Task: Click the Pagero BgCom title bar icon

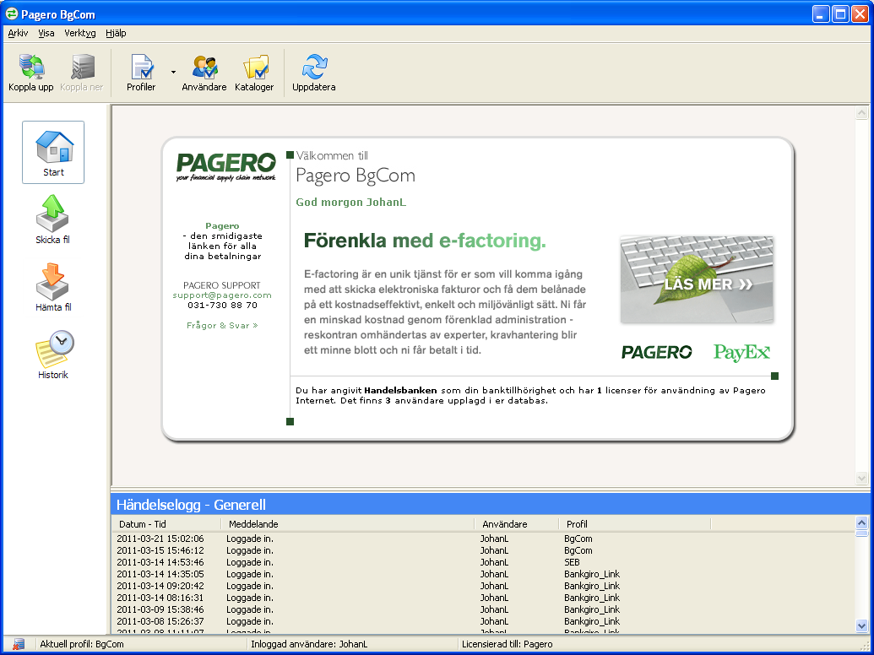Action: [12, 14]
